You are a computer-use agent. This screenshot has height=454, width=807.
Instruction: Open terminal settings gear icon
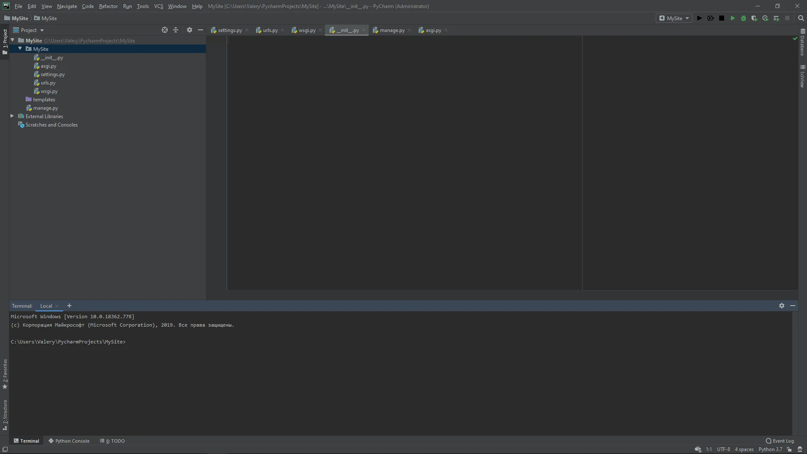(781, 306)
